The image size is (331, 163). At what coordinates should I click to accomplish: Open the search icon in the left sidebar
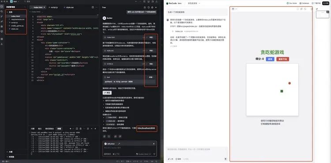coord(2,11)
